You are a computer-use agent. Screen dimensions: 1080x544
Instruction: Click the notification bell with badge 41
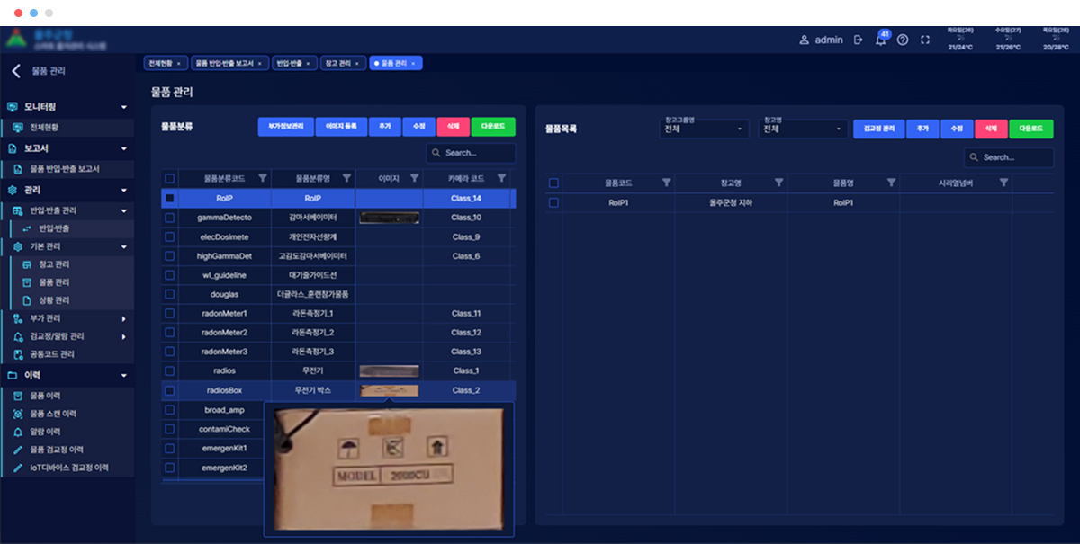coord(880,40)
